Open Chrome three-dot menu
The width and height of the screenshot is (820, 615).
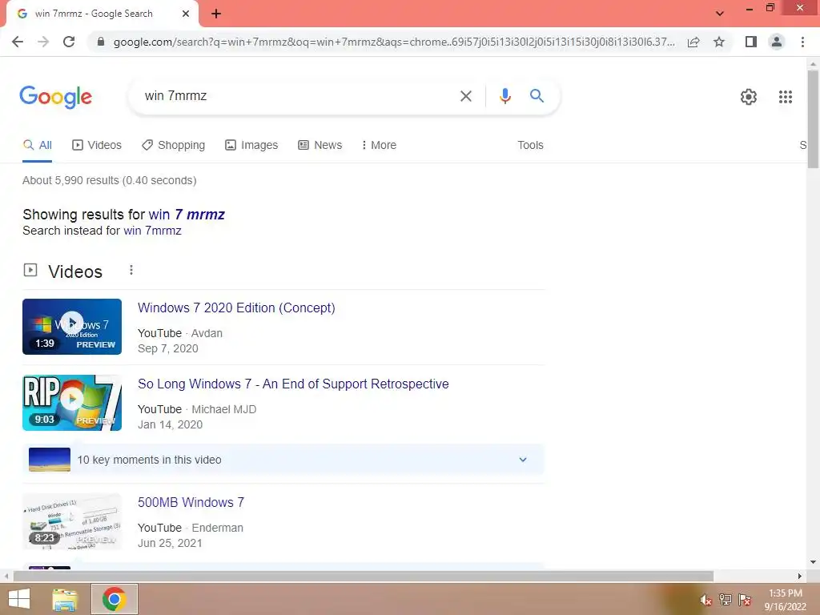(802, 42)
